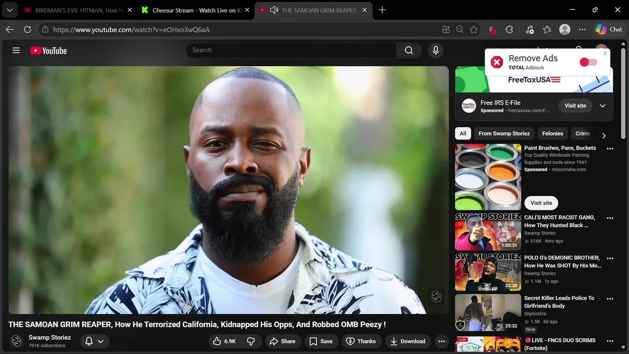This screenshot has height=354, width=629.
Task: Select the Felonies filter chip
Action: 552,133
